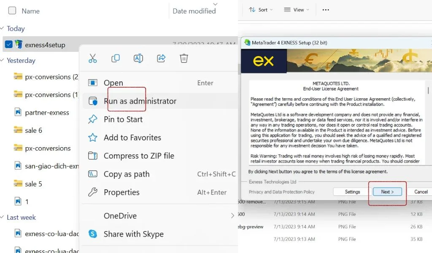The height and width of the screenshot is (253, 432).
Task: Open the Sort dropdown in the toolbar
Action: (261, 9)
